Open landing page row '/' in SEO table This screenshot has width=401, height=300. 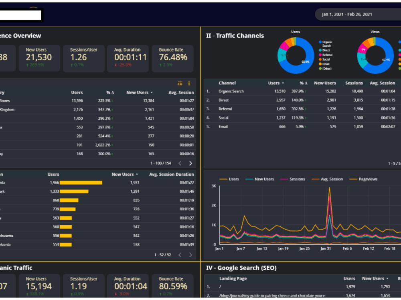[302, 287]
